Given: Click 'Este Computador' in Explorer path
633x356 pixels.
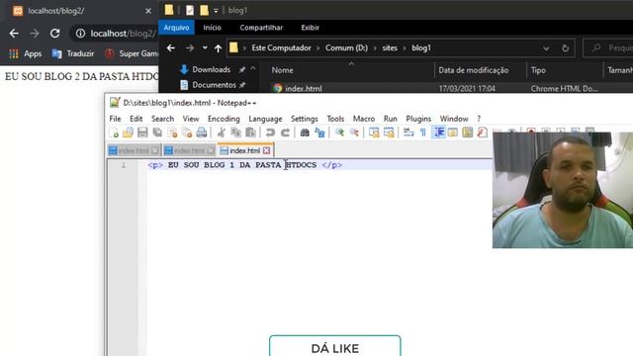Looking at the screenshot, I should 281,48.
